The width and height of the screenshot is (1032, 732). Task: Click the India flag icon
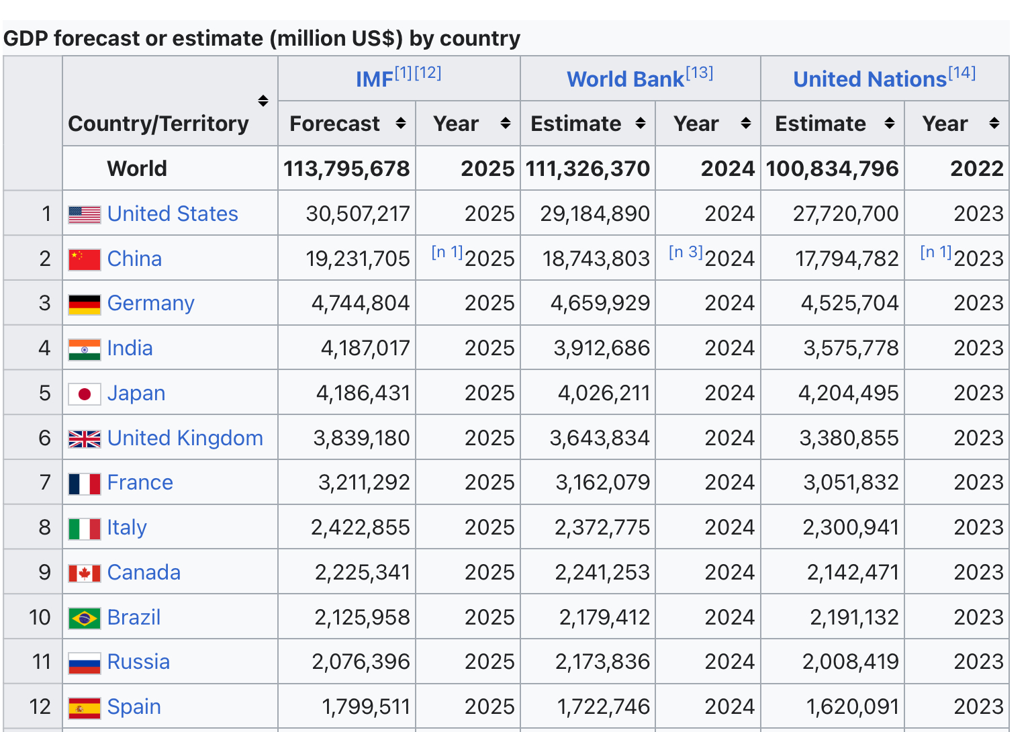85,349
